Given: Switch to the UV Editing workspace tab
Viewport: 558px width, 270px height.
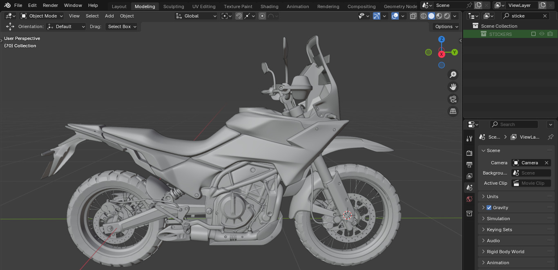Looking at the screenshot, I should click(x=204, y=7).
